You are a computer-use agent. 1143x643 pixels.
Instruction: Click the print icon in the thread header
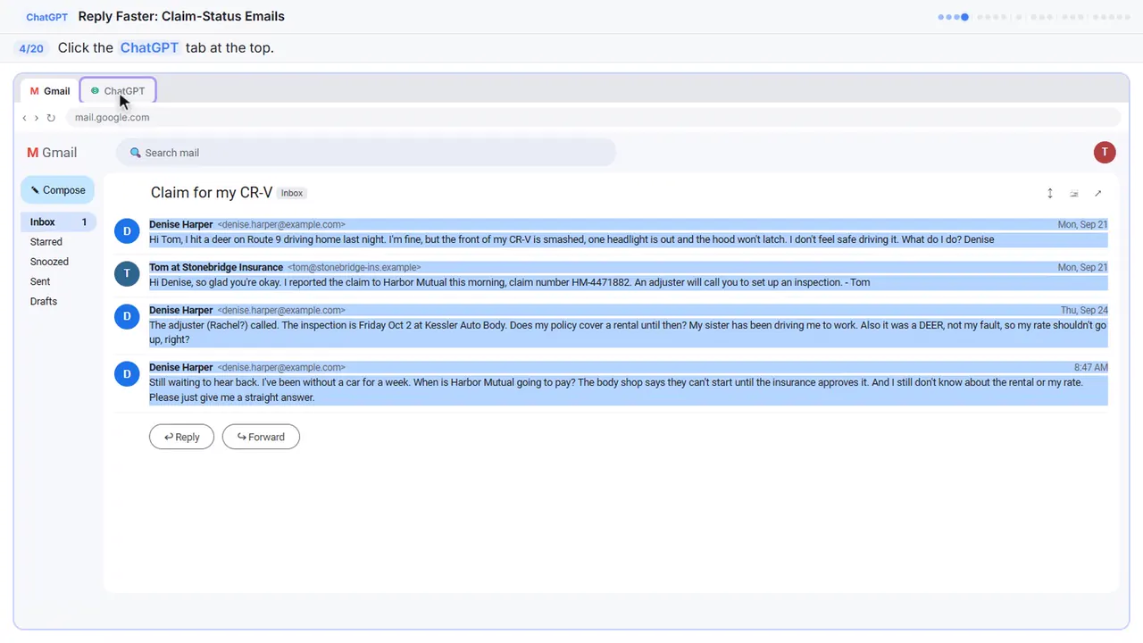point(1074,193)
